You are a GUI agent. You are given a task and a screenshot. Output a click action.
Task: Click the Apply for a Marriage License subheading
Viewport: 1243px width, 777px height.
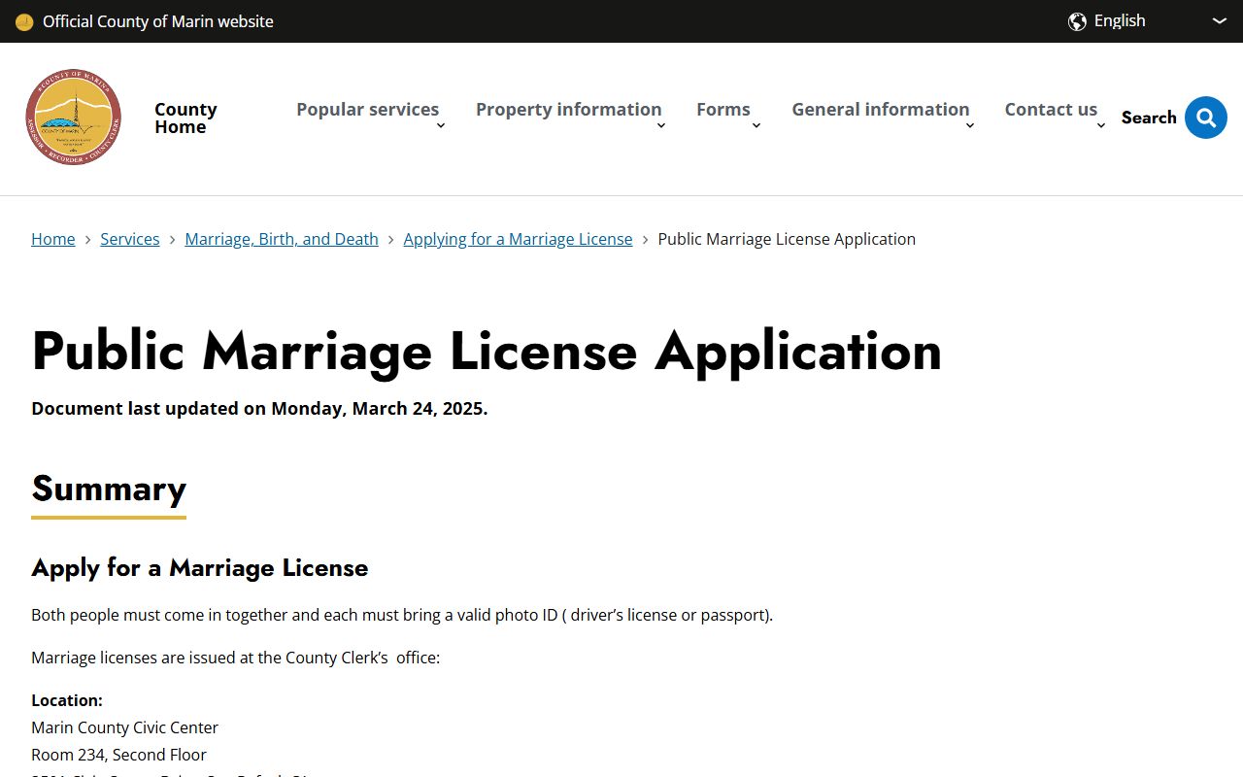pyautogui.click(x=200, y=568)
